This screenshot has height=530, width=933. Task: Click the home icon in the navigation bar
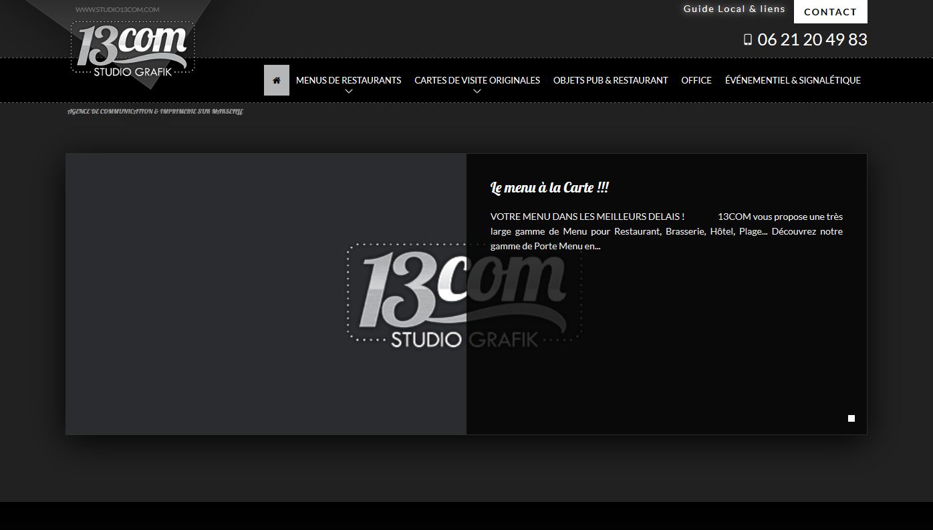[x=276, y=80]
